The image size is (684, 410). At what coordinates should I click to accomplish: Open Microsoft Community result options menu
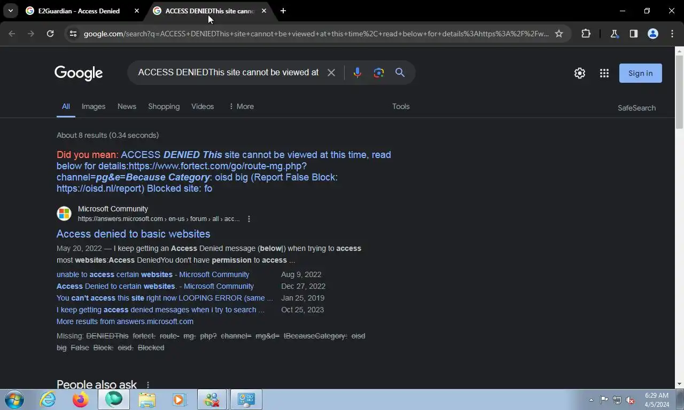[x=249, y=219]
